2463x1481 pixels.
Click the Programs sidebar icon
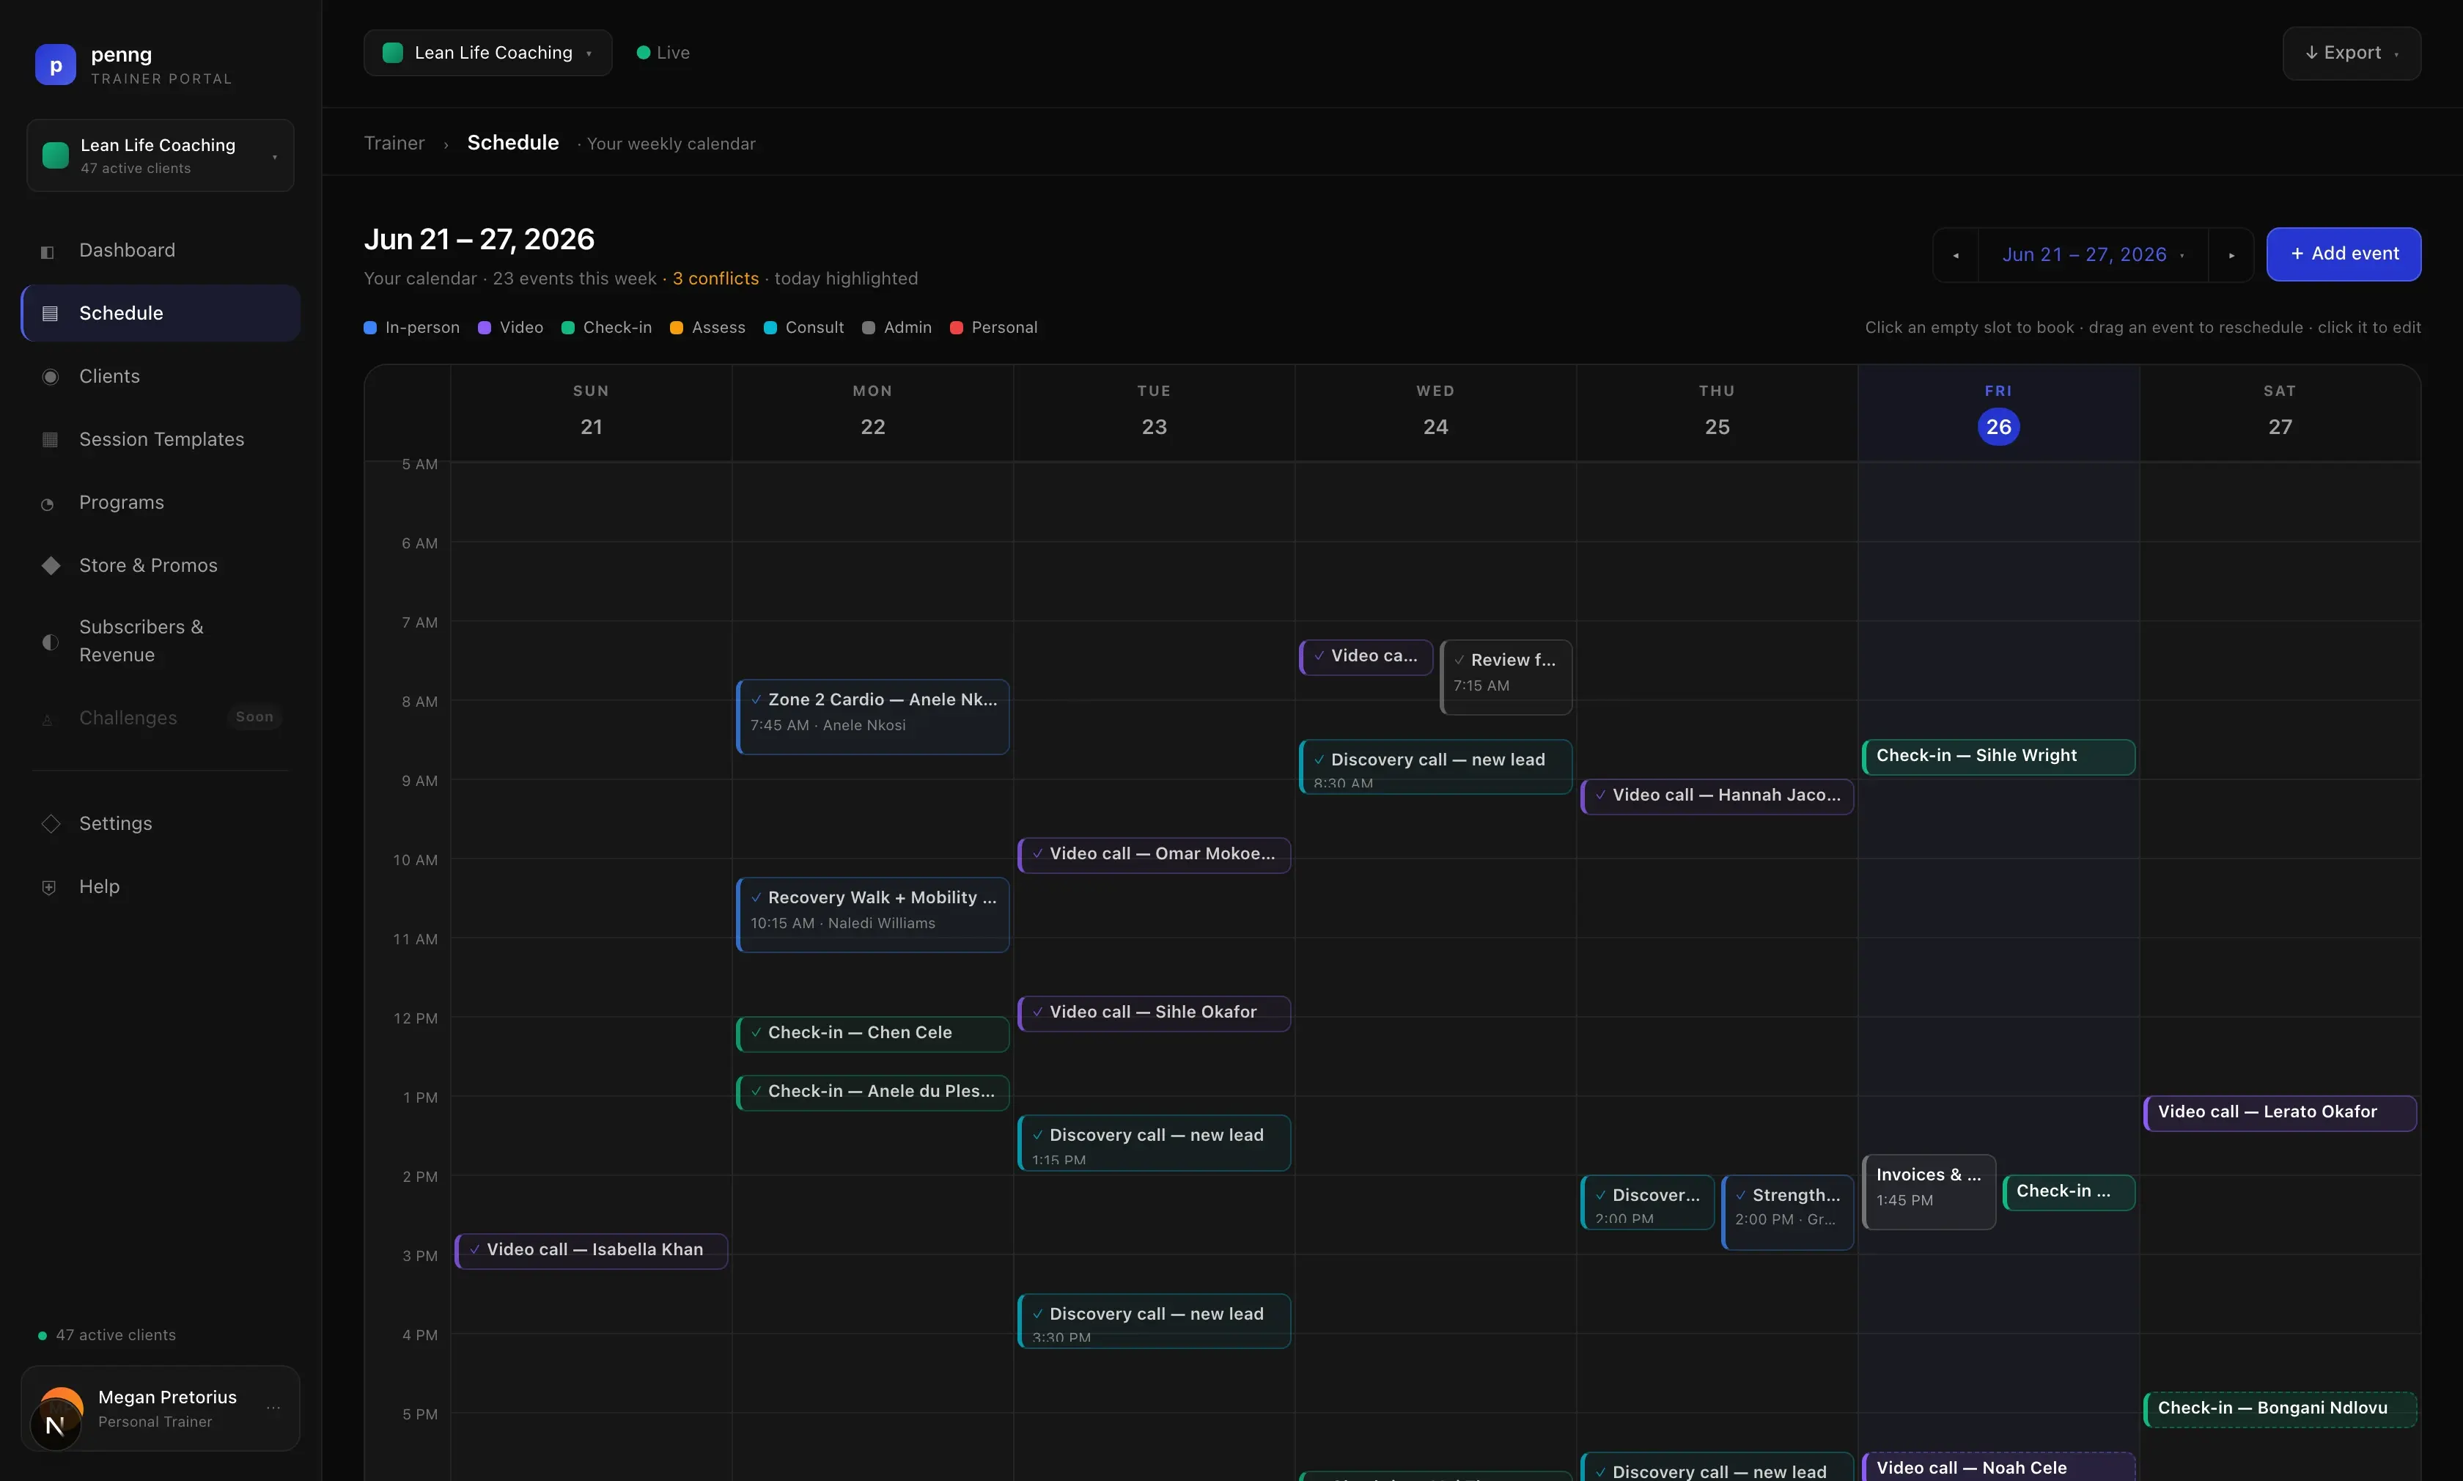[47, 504]
